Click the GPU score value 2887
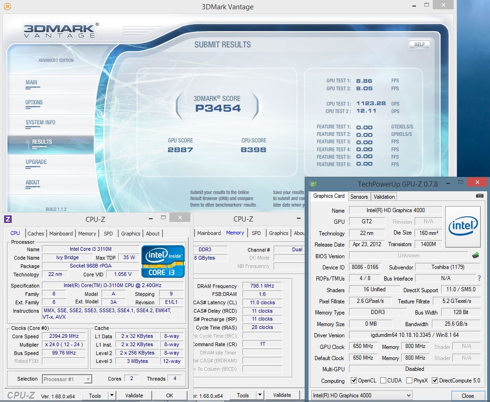 point(180,150)
